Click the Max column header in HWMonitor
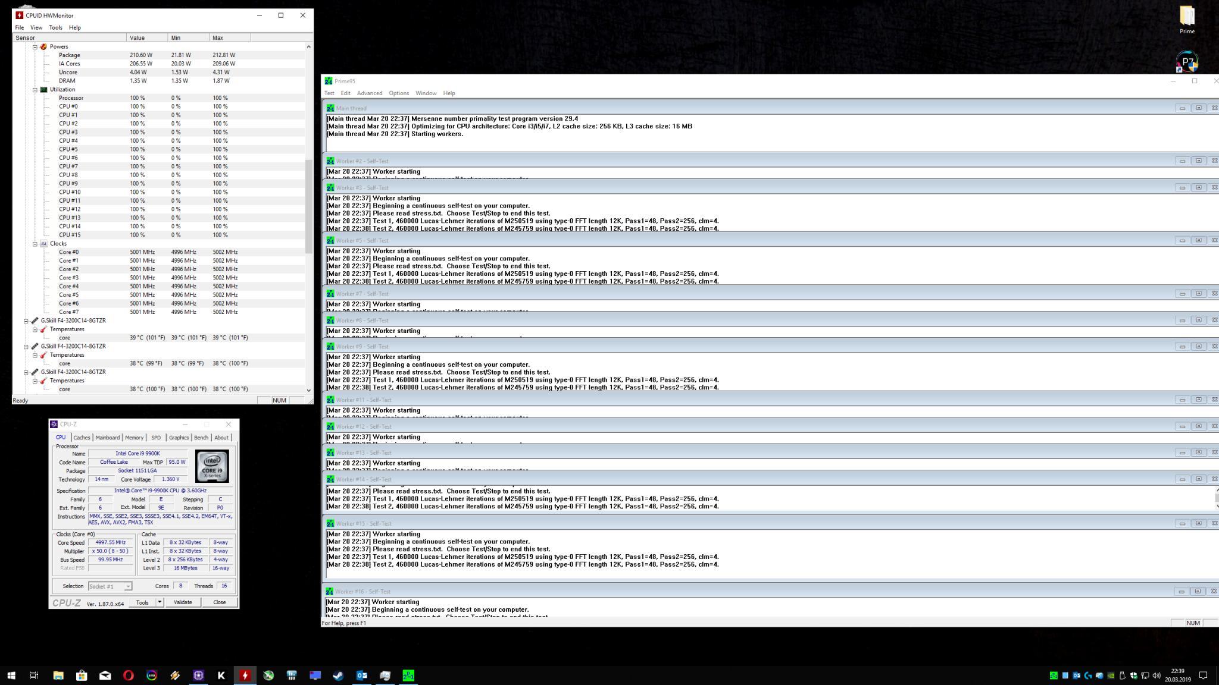This screenshot has height=685, width=1219. [230, 37]
